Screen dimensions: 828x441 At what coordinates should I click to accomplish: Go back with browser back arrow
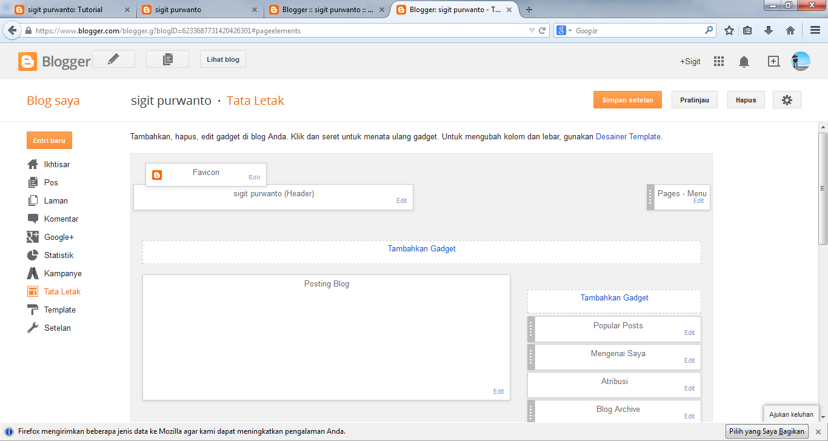pyautogui.click(x=12, y=30)
